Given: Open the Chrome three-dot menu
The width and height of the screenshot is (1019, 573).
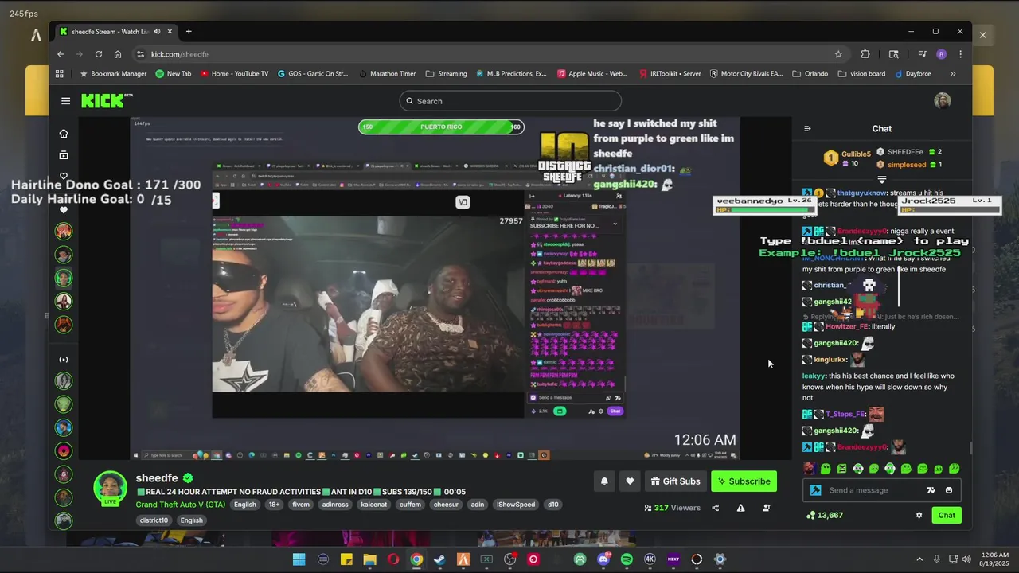Looking at the screenshot, I should [961, 54].
